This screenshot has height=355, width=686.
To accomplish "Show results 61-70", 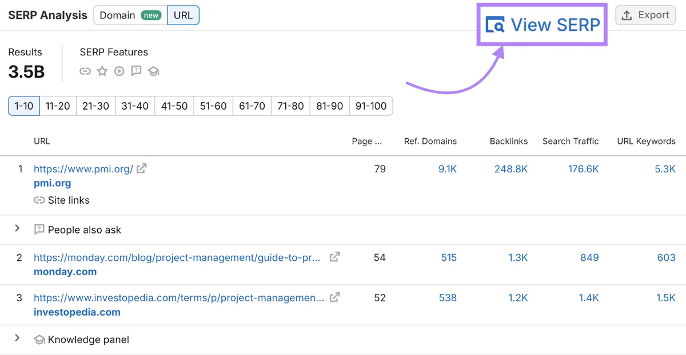I will (x=252, y=106).
